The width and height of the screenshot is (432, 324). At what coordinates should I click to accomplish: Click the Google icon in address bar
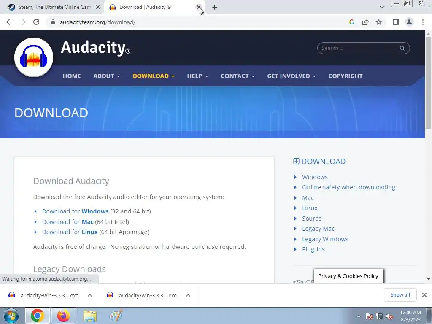pyautogui.click(x=351, y=22)
